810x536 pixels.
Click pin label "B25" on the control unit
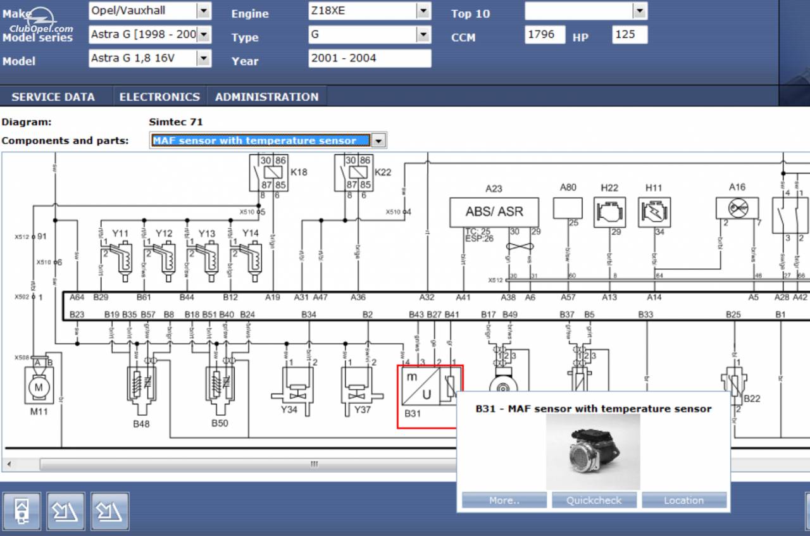click(x=733, y=314)
